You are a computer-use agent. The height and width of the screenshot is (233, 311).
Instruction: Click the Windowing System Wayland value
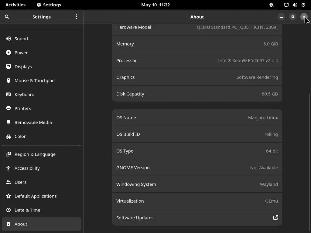269,184
